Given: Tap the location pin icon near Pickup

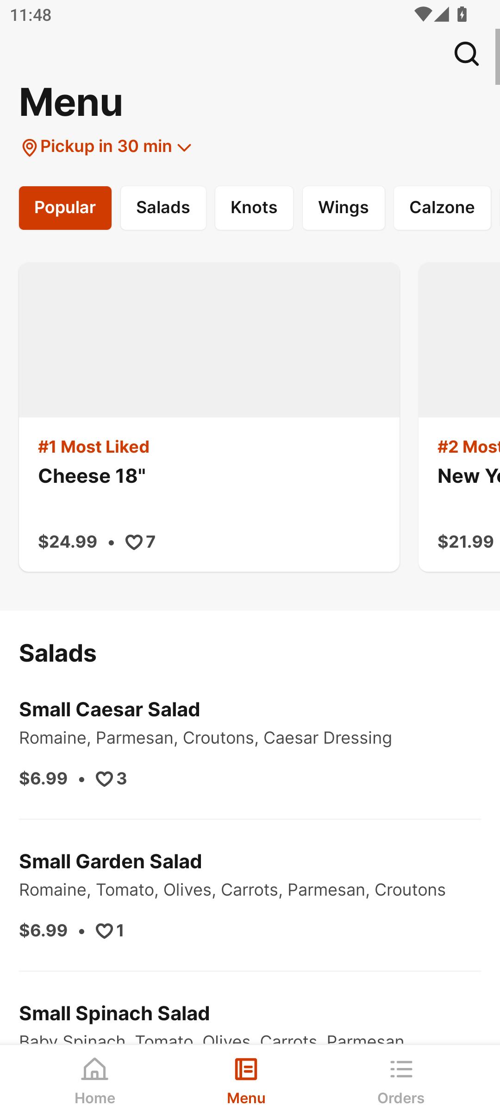Looking at the screenshot, I should [29, 148].
